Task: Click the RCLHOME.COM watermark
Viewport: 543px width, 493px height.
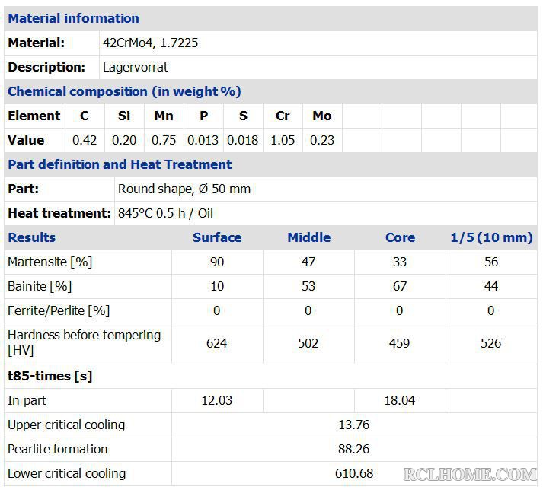Action: (x=470, y=474)
